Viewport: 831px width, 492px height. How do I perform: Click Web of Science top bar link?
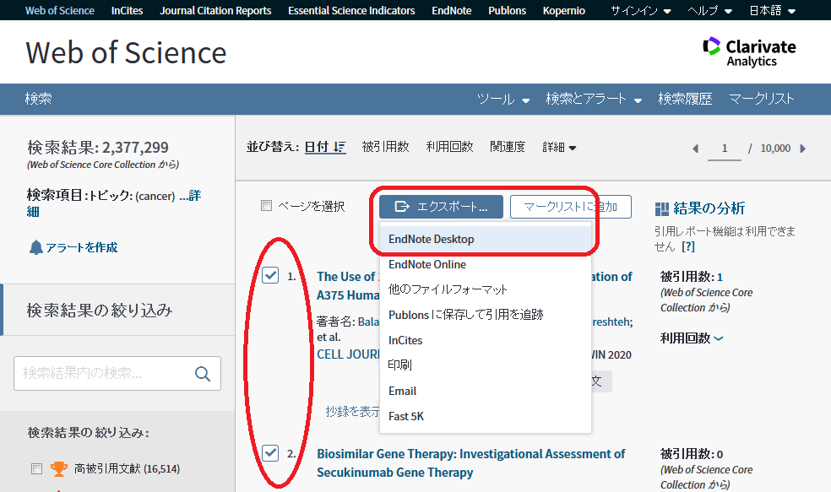pyautogui.click(x=60, y=11)
